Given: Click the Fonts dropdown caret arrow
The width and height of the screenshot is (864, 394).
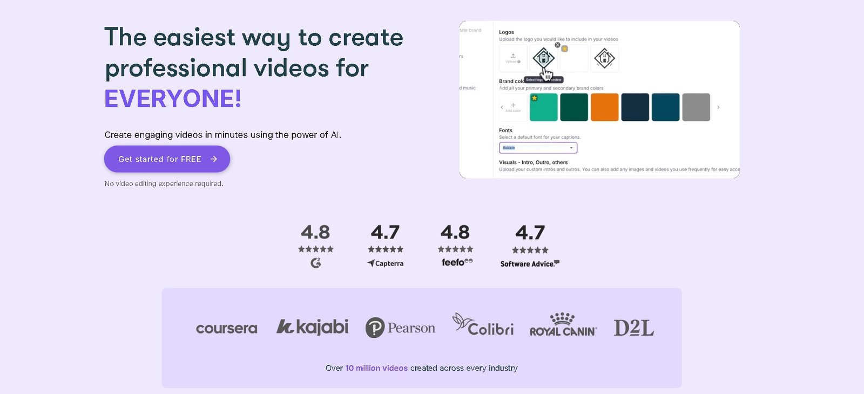Looking at the screenshot, I should (x=571, y=148).
